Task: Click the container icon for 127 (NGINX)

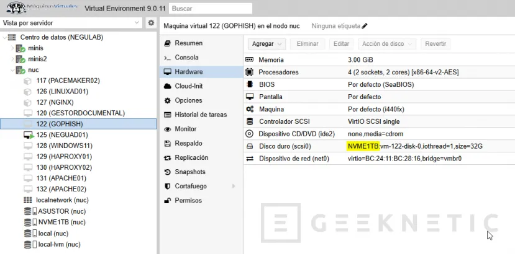Action: (27, 102)
